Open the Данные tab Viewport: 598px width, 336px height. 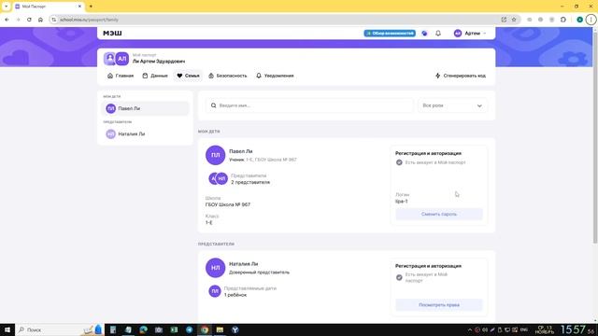(155, 76)
